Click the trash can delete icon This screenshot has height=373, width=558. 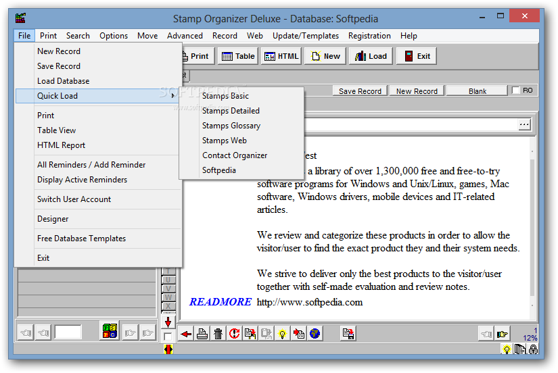pyautogui.click(x=218, y=334)
